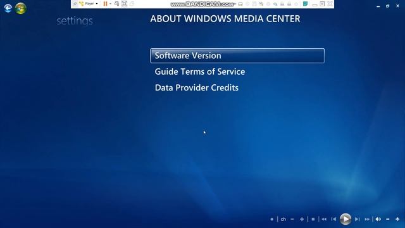
Task: Send Ctrl+Alt+Del from VMware toolbar
Action: coord(116,4)
